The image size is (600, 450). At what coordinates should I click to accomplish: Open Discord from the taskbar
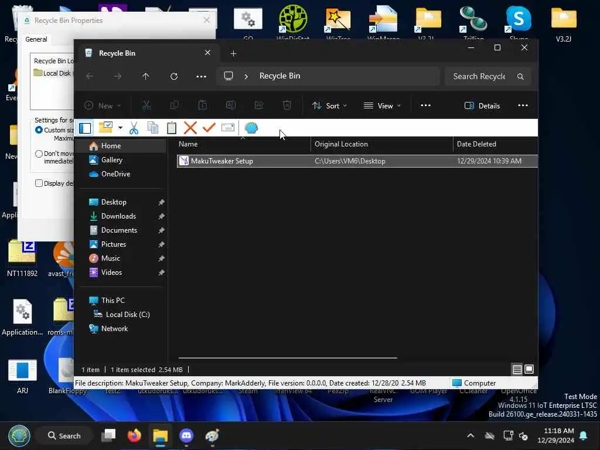click(x=186, y=435)
